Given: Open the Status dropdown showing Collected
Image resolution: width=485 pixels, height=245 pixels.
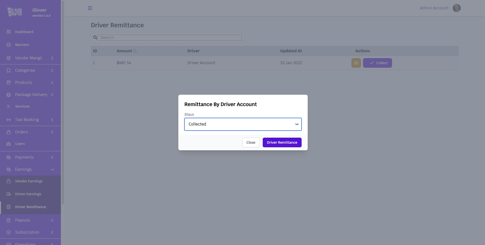Looking at the screenshot, I should pyautogui.click(x=243, y=124).
